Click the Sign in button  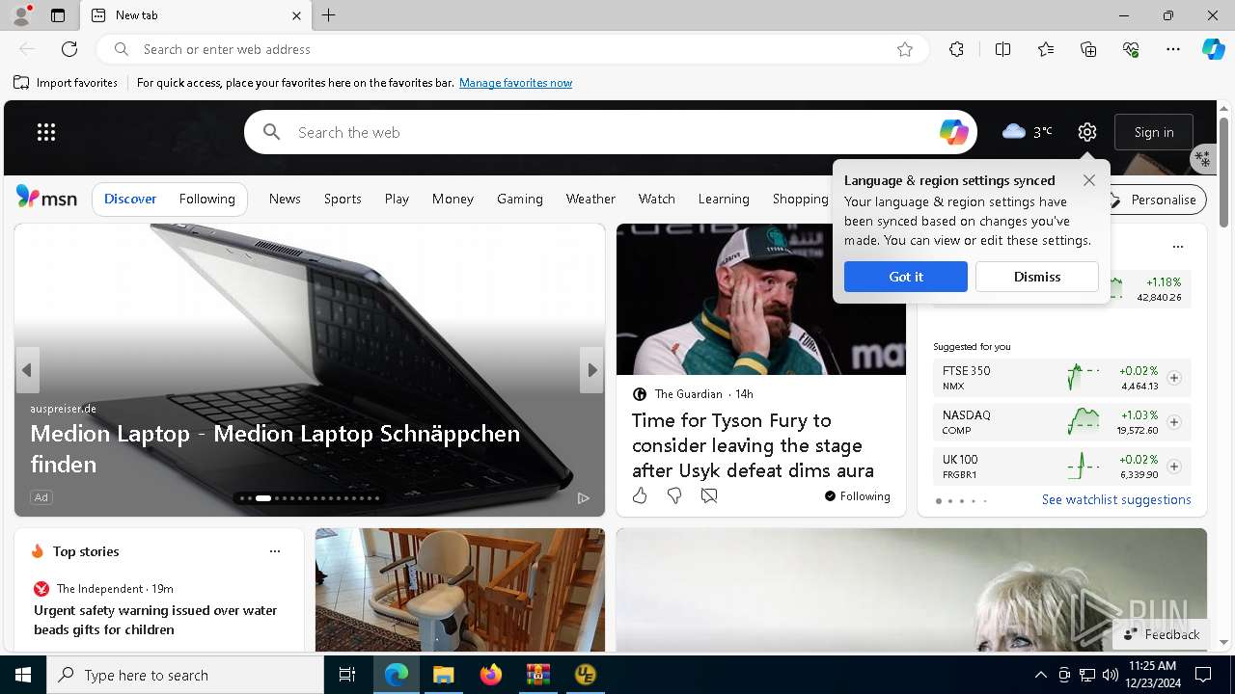1154,132
